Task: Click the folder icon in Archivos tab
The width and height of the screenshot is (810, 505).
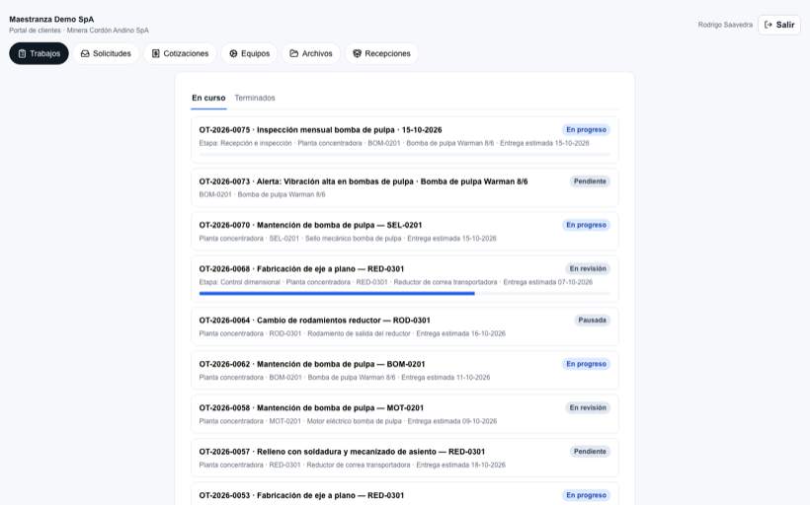Action: point(294,53)
